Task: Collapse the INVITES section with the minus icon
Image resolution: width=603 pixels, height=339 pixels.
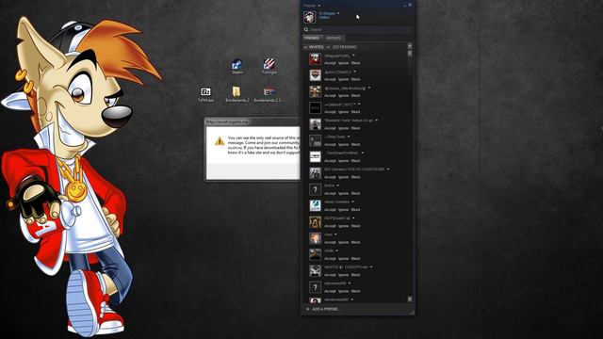Action: (x=305, y=47)
